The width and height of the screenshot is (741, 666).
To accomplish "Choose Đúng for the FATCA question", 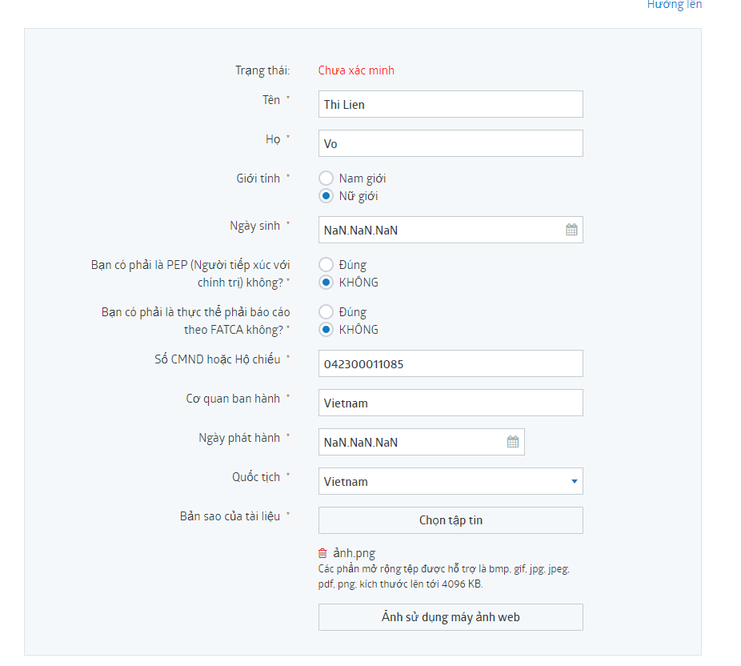I will pyautogui.click(x=326, y=312).
